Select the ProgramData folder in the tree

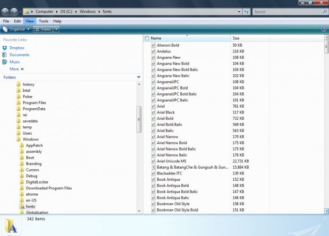[x=34, y=109]
